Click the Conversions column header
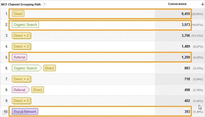The height and width of the screenshot is (117, 205). 177,4
